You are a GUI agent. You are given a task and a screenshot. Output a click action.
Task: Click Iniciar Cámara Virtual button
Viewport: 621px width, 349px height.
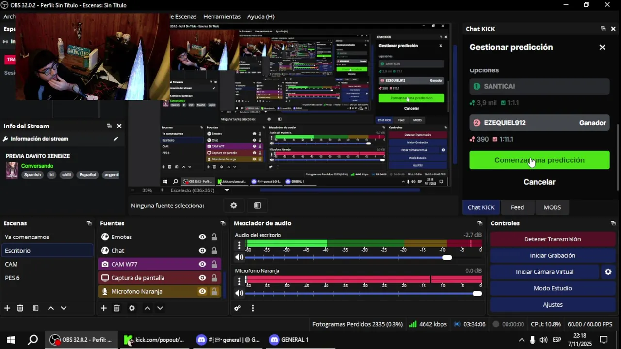coord(545,272)
